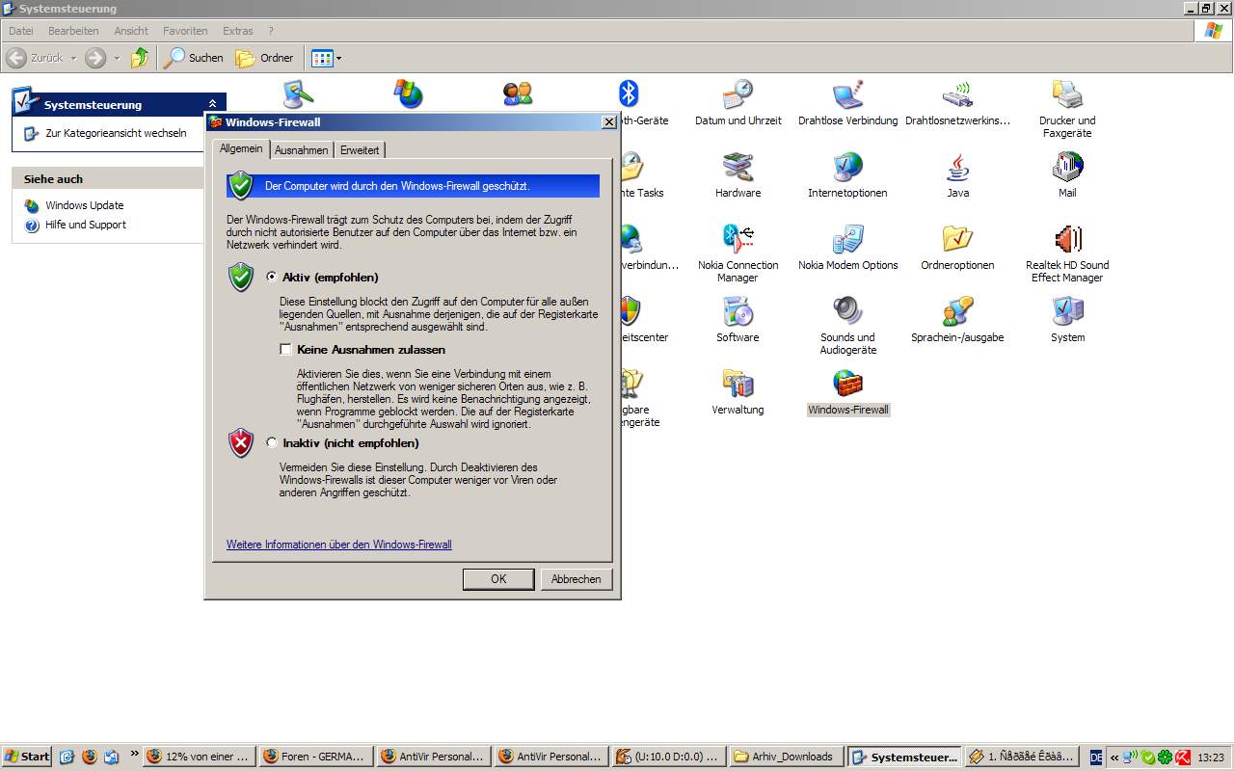Open the forward history dropdown arrow
1234x771 pixels.
(x=117, y=58)
